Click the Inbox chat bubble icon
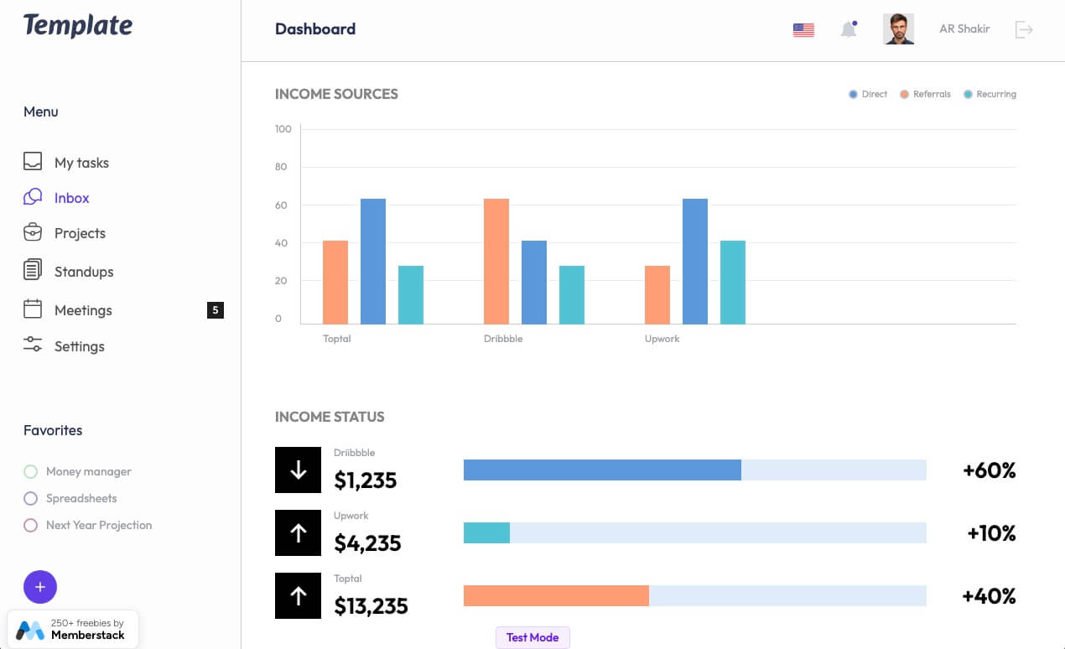1065x649 pixels. click(x=33, y=197)
